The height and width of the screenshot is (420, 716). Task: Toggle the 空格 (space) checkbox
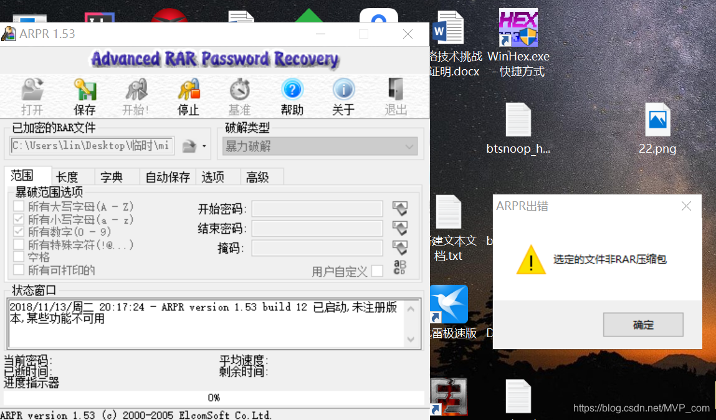click(19, 257)
